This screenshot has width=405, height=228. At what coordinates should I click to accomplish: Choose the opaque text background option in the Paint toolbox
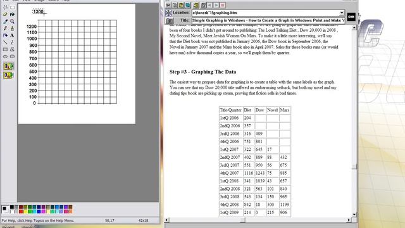point(8,66)
